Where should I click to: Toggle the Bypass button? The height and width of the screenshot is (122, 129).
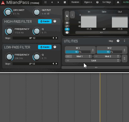[88, 2]
